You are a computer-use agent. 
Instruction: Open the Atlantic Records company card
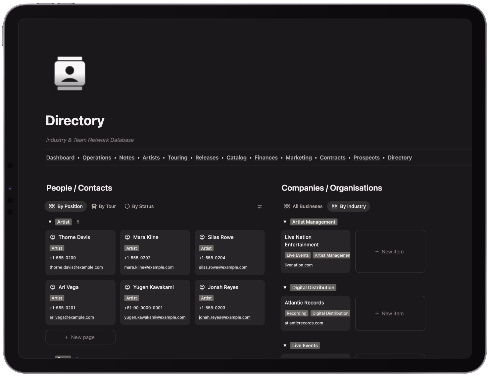[316, 313]
